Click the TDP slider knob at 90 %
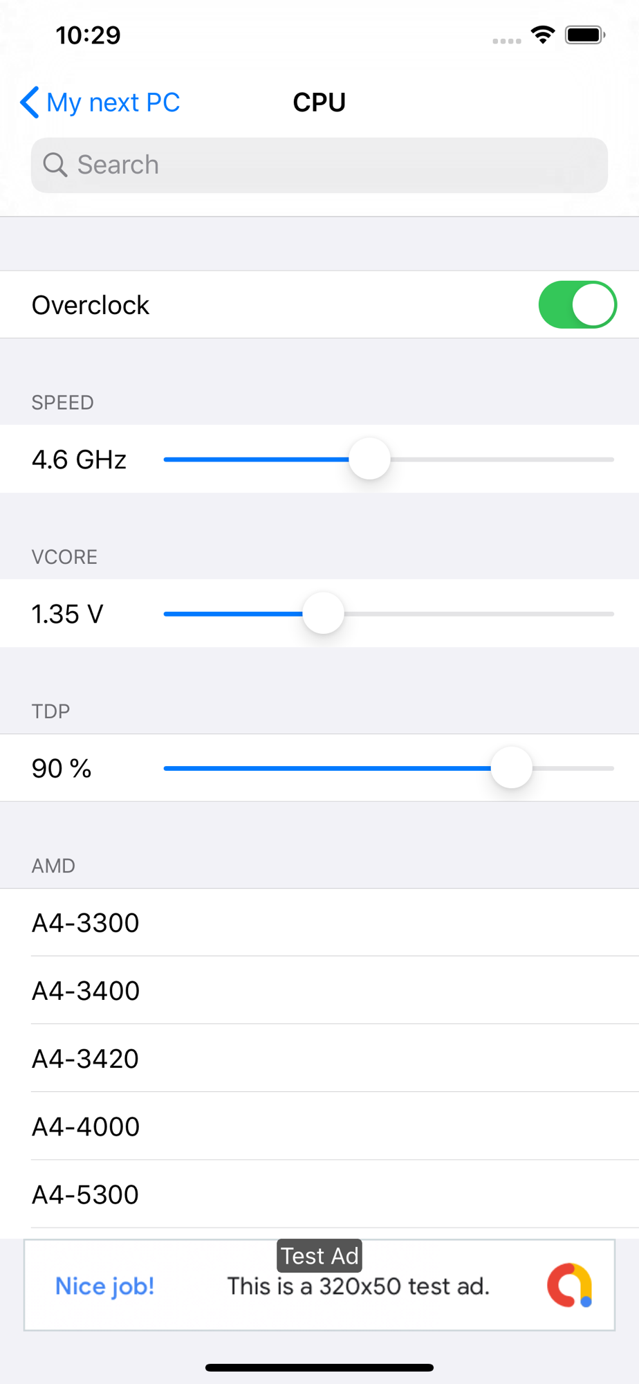Screen dimensions: 639x1384 point(511,767)
